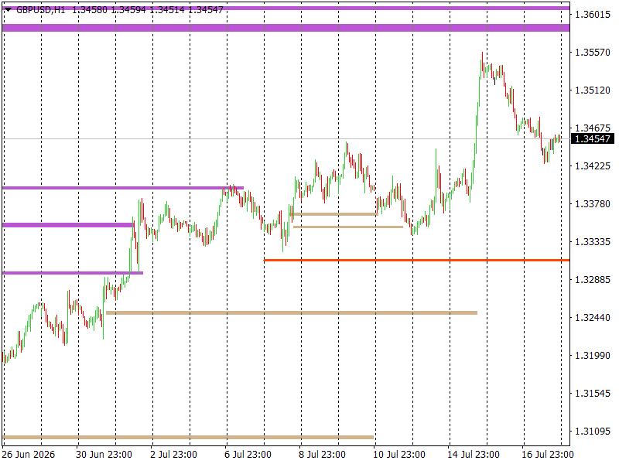
Task: Click the 16 Jul 23:00 time label
Action: pyautogui.click(x=548, y=455)
